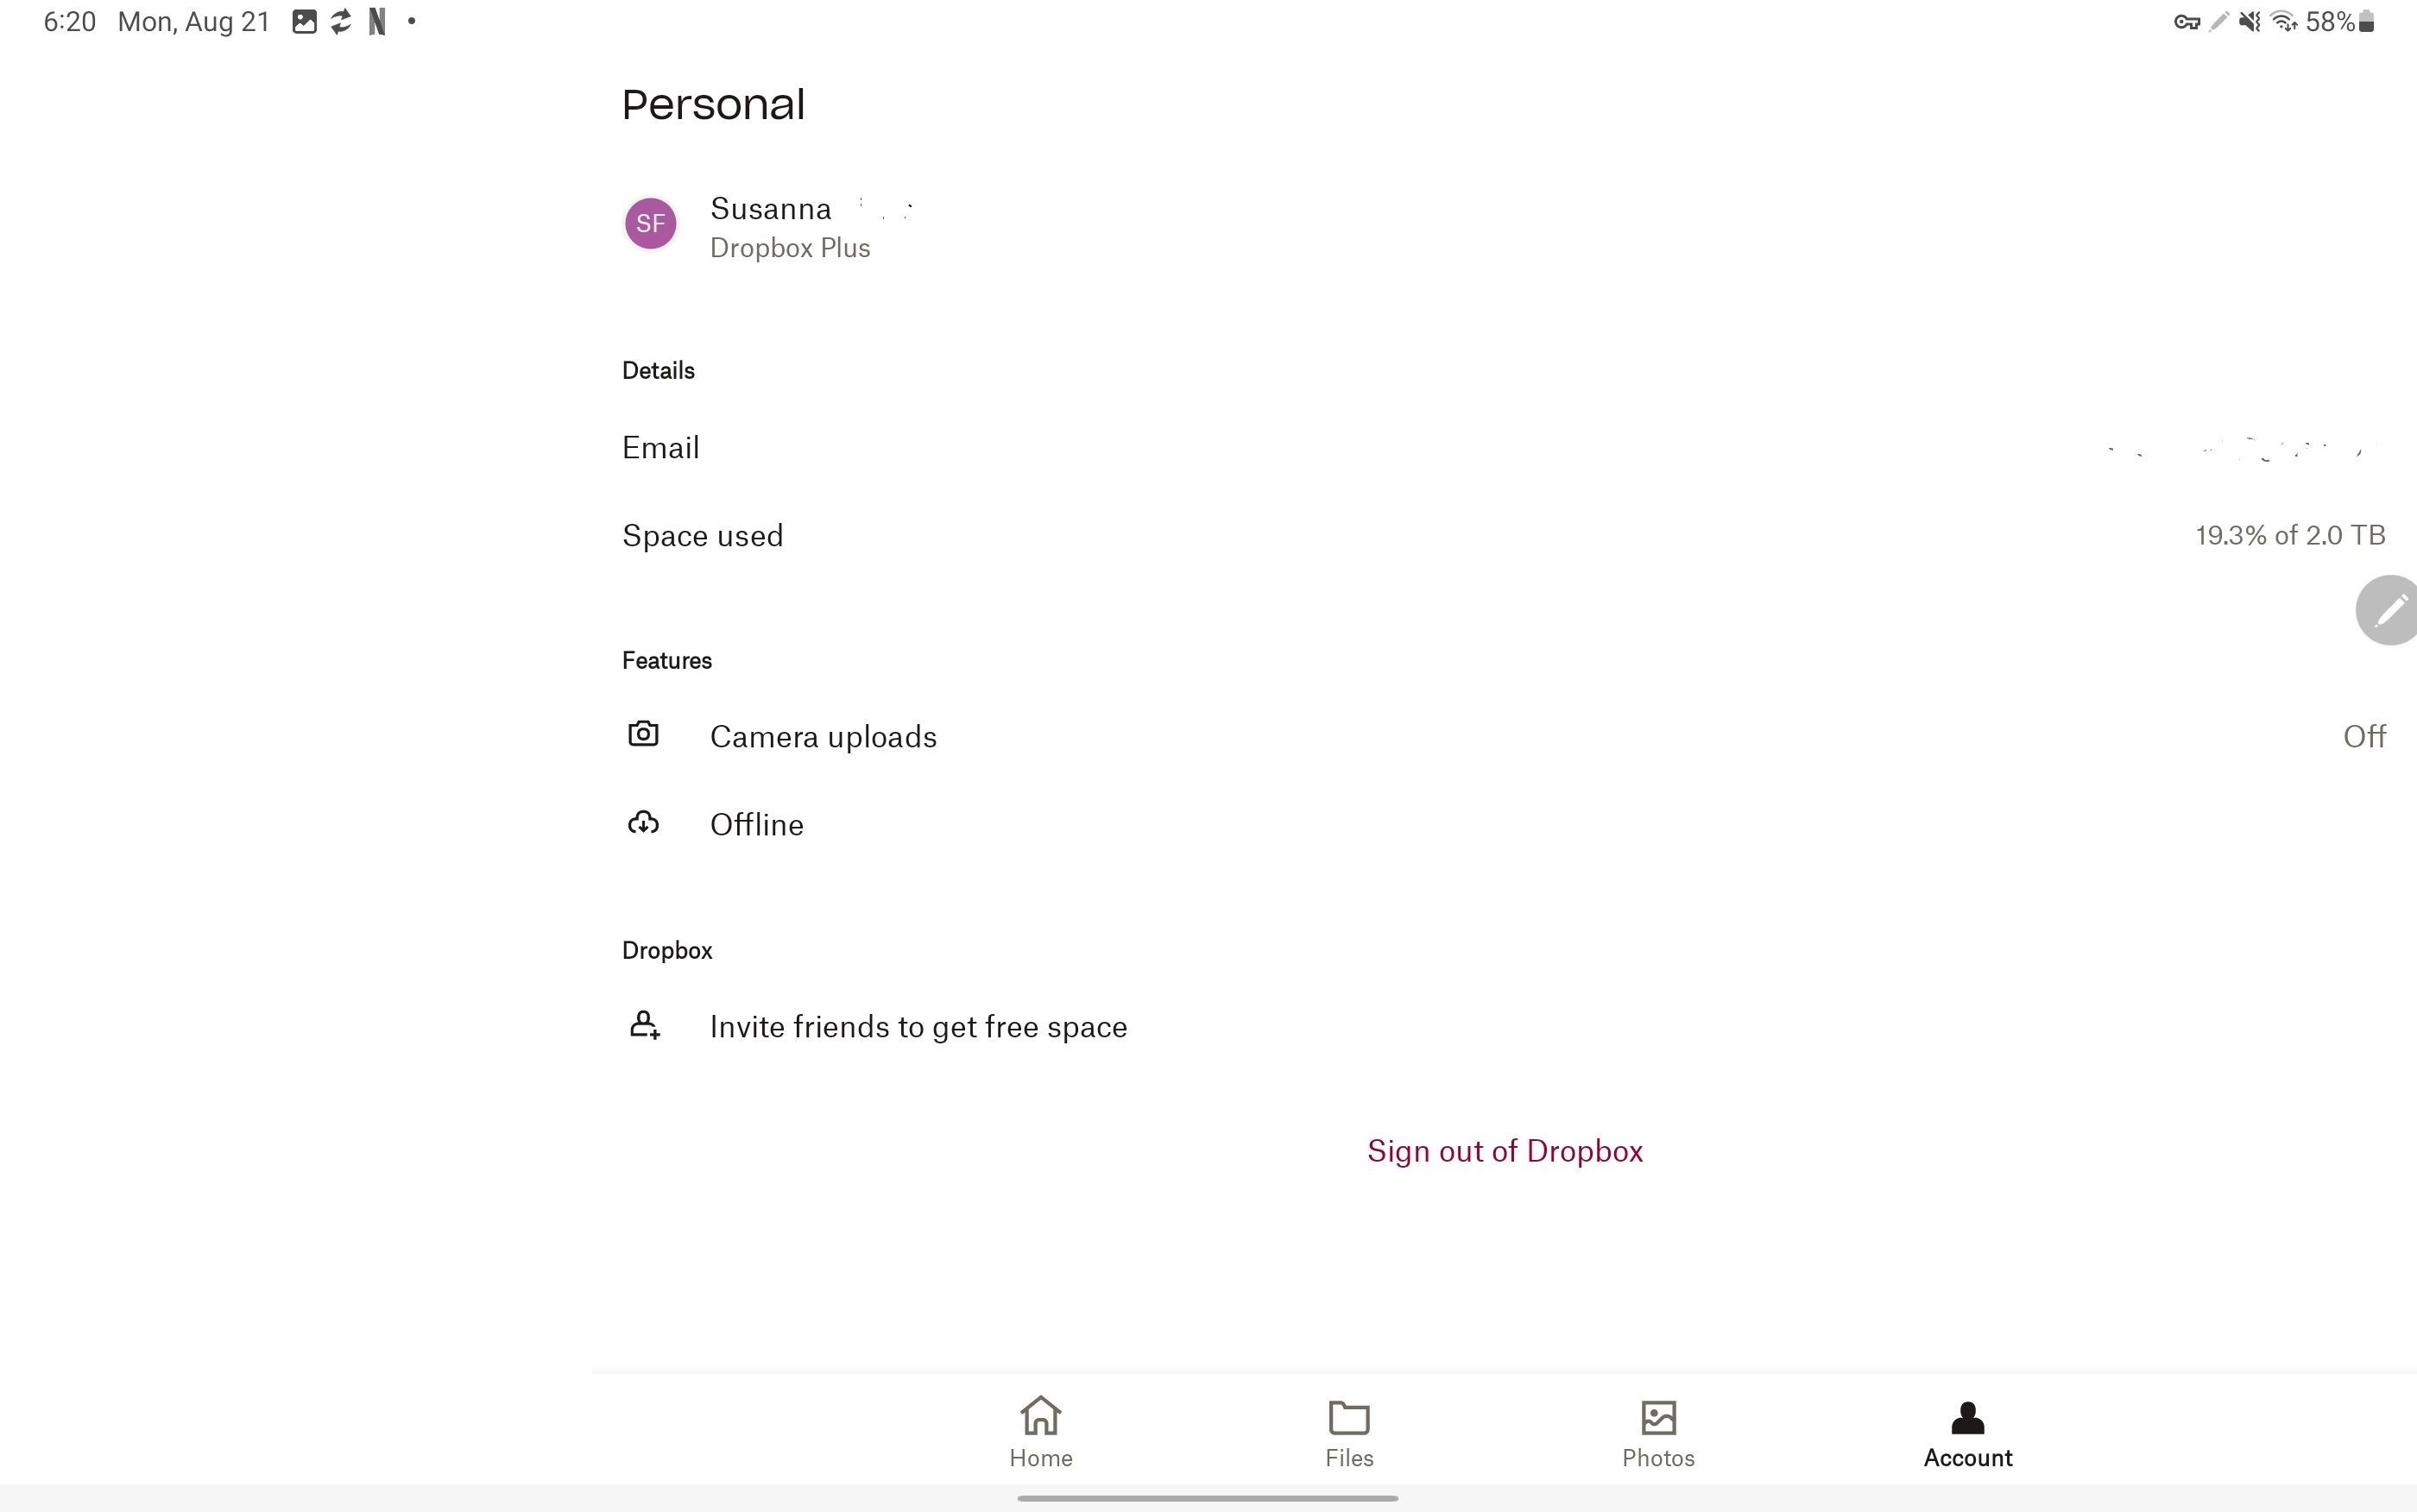Tap the muted sound status icon
The width and height of the screenshot is (2417, 1512).
coord(2250,22)
